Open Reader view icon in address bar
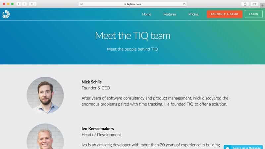Screen dimensions: 265x149 pyautogui.click(x=81, y=4)
